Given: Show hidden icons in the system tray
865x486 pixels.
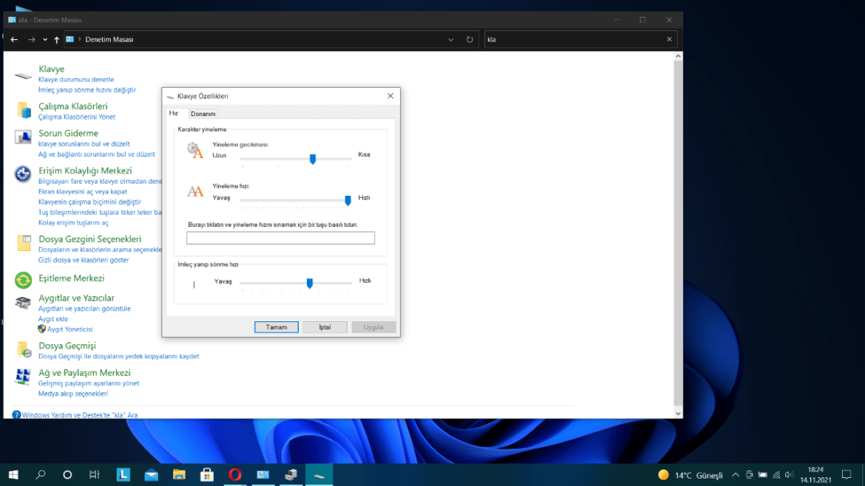Looking at the screenshot, I should coord(735,475).
